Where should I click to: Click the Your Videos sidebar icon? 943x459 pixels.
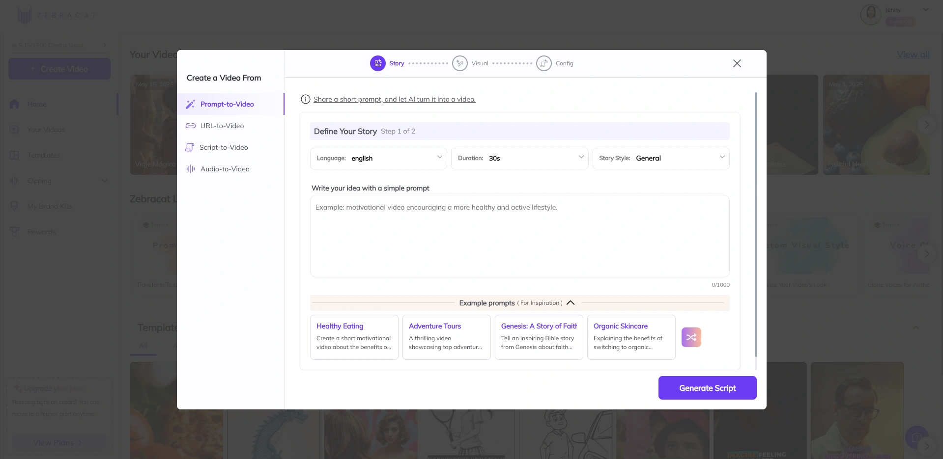click(x=14, y=130)
